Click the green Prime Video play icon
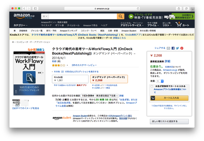204x141 pixels. pyautogui.click(x=131, y=16)
